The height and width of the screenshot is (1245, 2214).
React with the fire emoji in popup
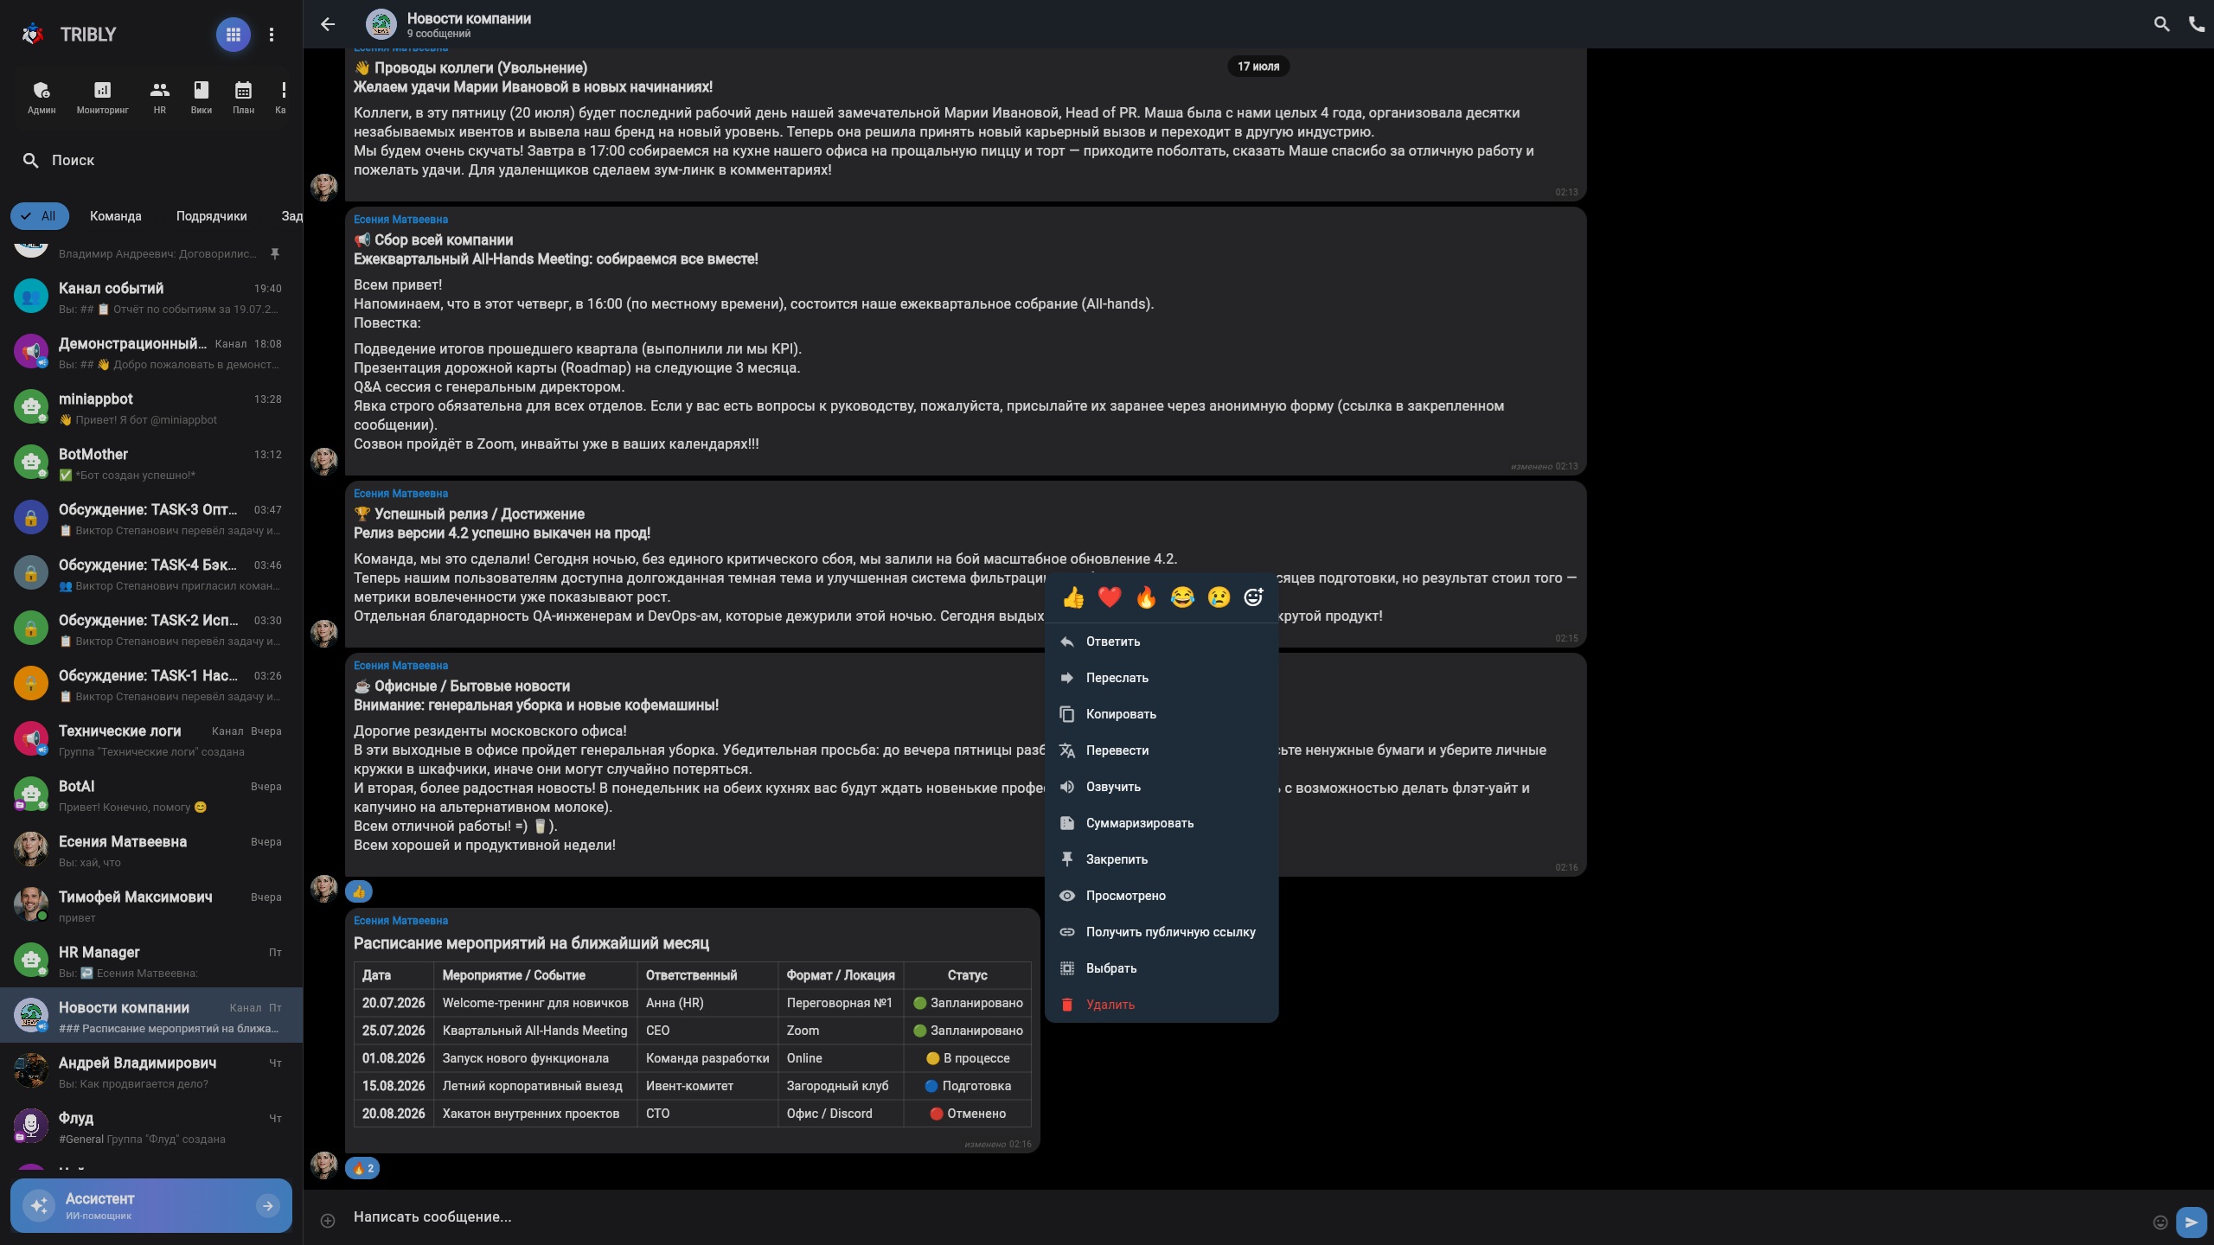click(x=1146, y=597)
